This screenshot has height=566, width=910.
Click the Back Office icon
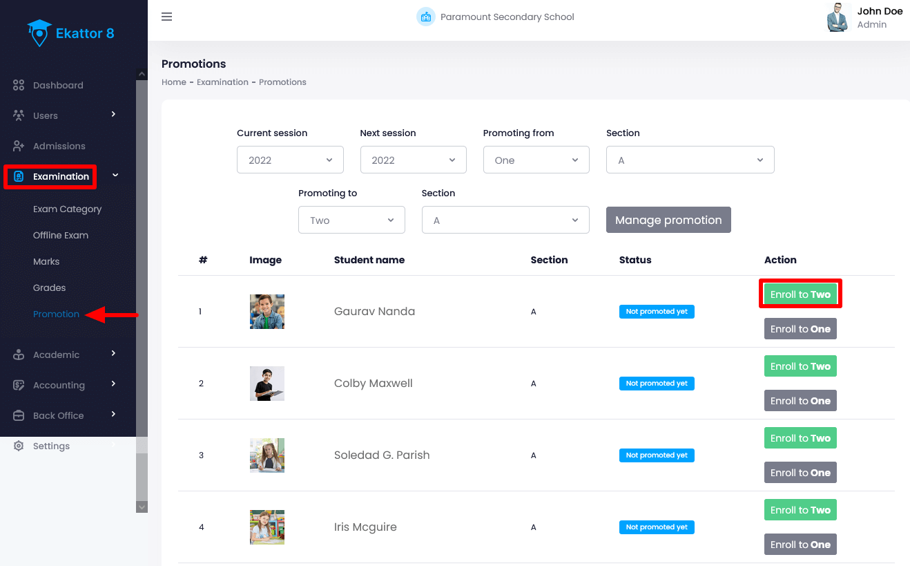19,415
